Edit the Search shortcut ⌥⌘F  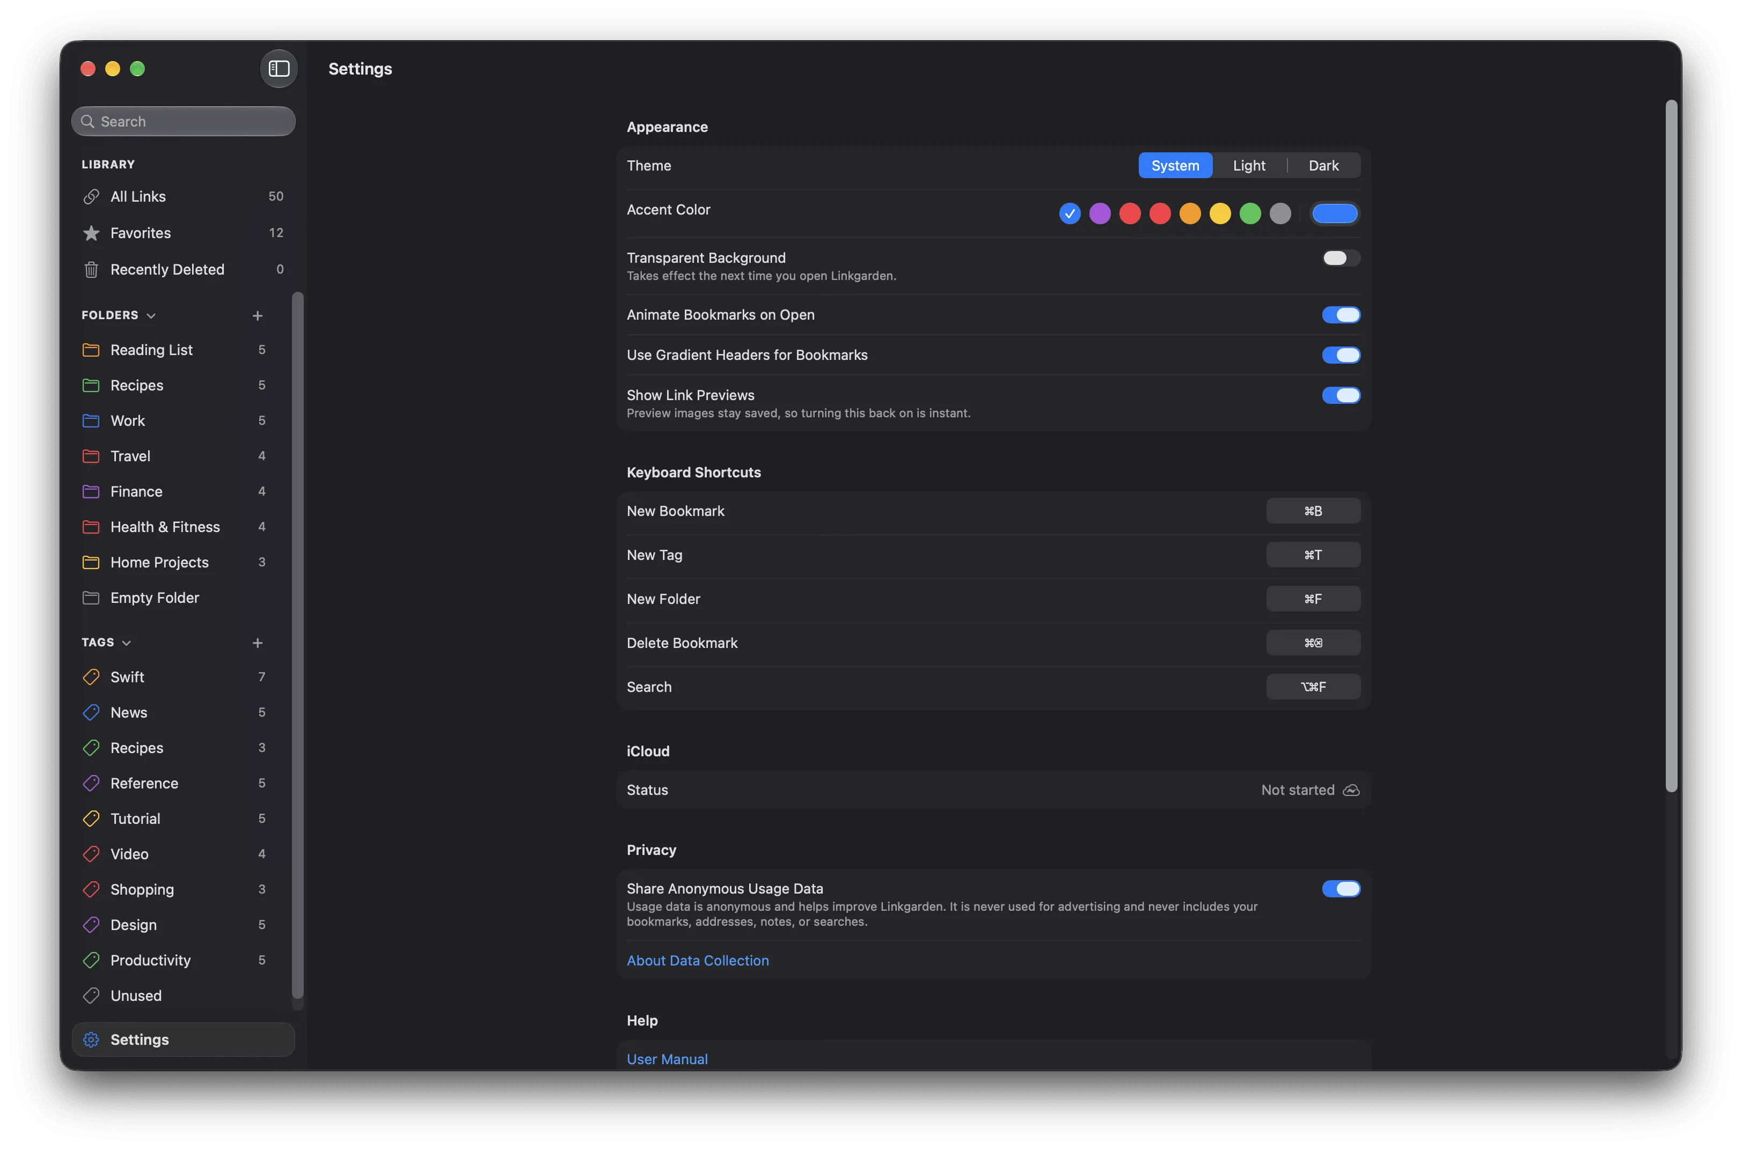tap(1313, 687)
